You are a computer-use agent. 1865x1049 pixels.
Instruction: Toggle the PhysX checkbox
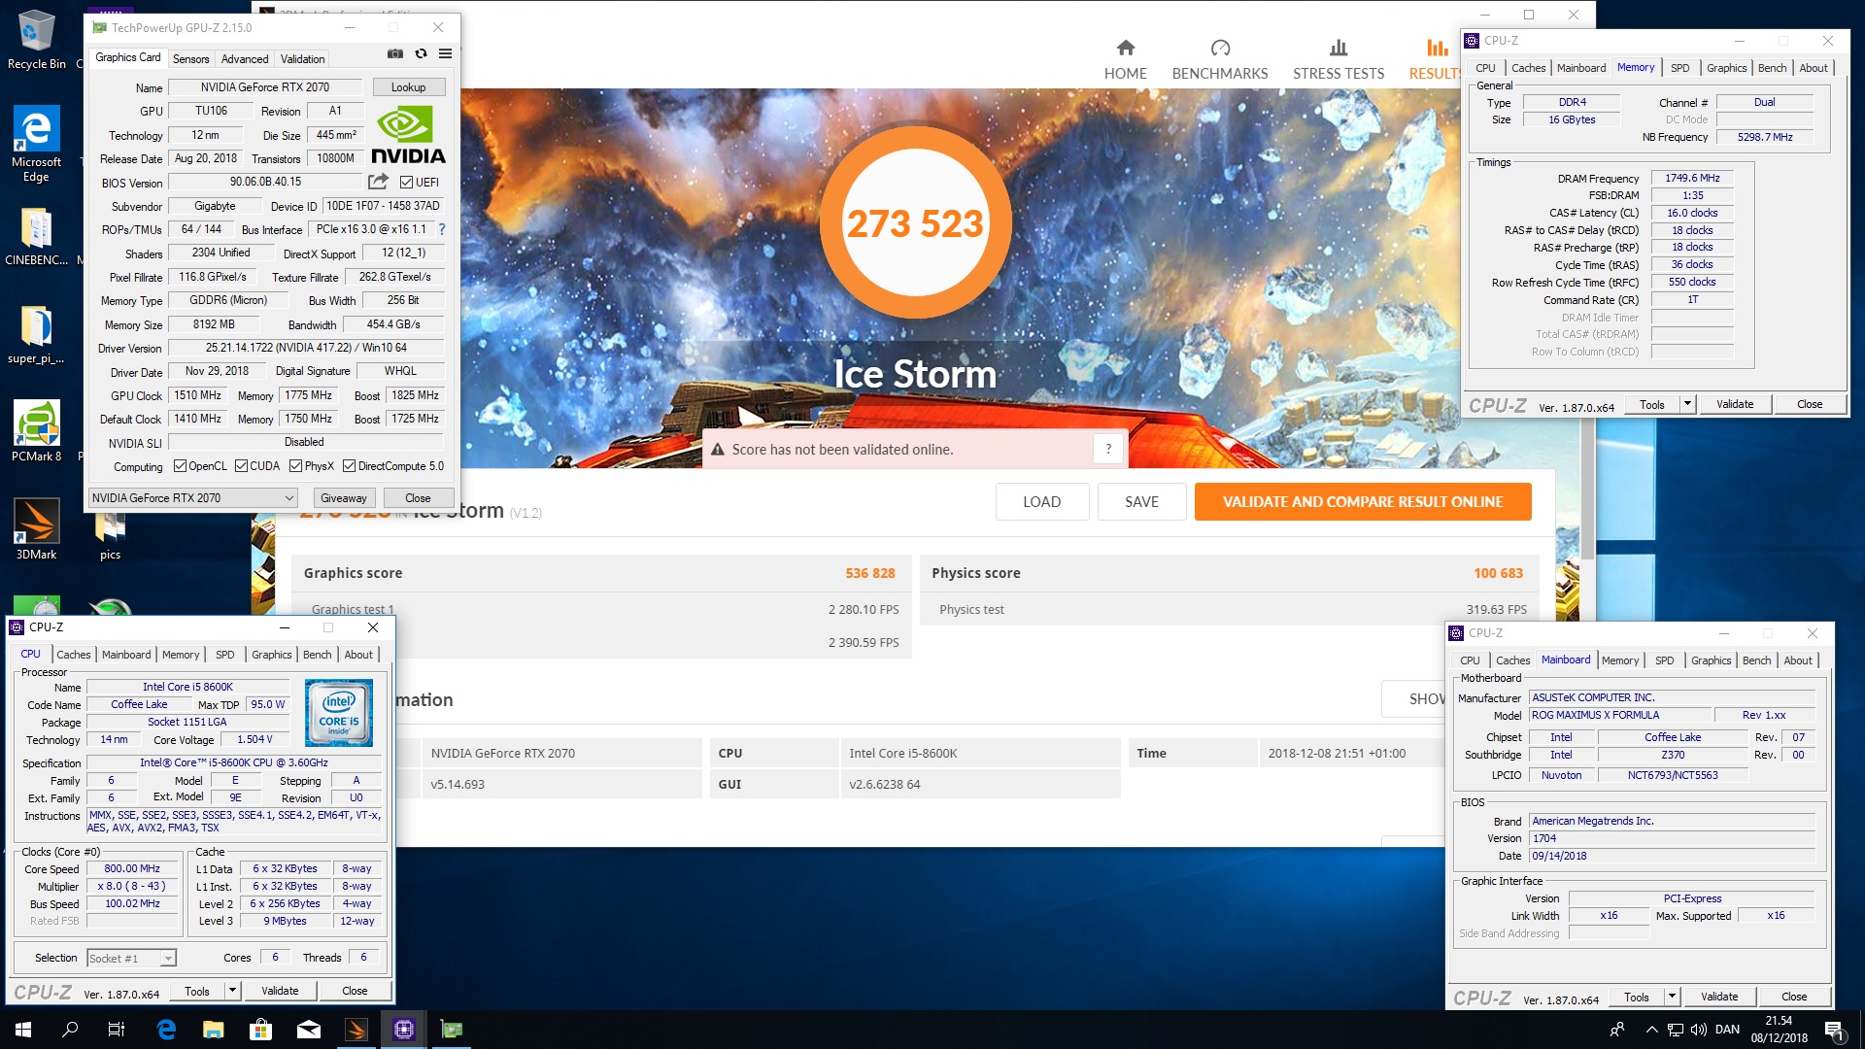296,466
